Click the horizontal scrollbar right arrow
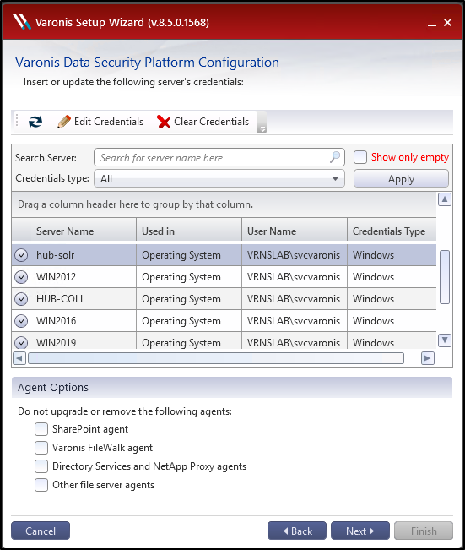 click(x=428, y=358)
